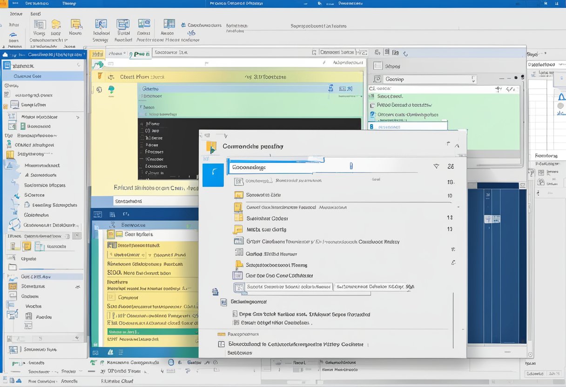Click the blue square tile in the front dialog
Screen dimensions: 566x387
213,175
